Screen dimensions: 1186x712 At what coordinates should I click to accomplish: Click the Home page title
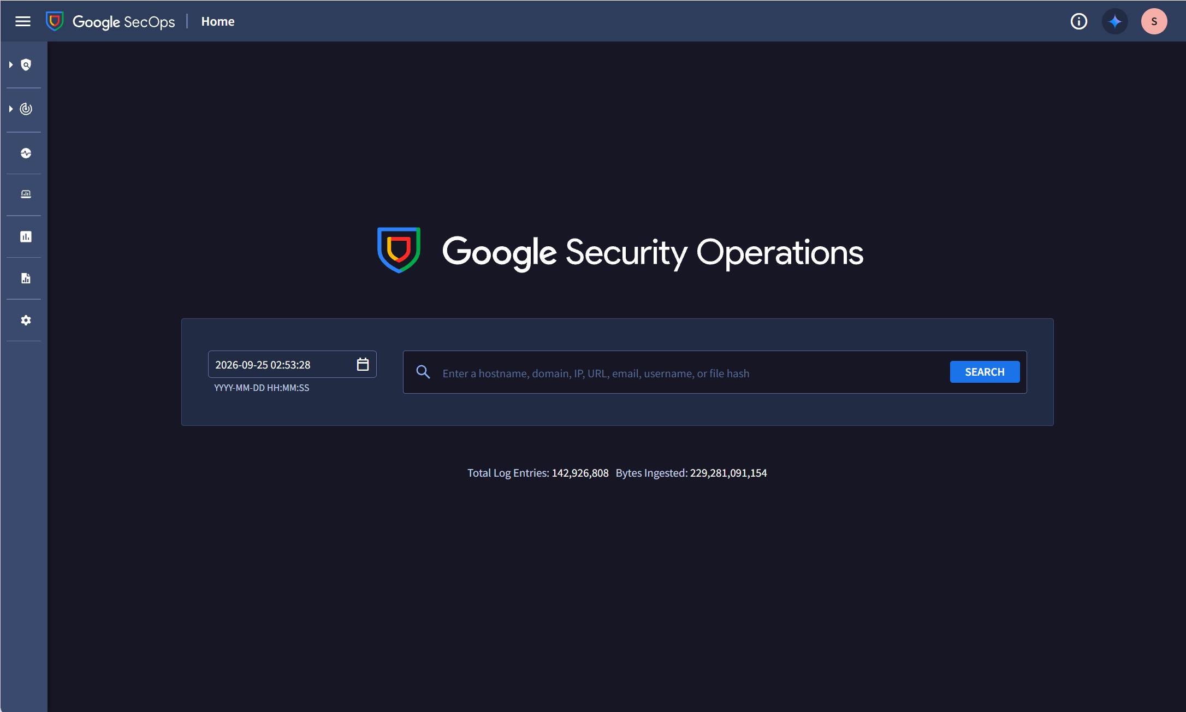pos(218,21)
